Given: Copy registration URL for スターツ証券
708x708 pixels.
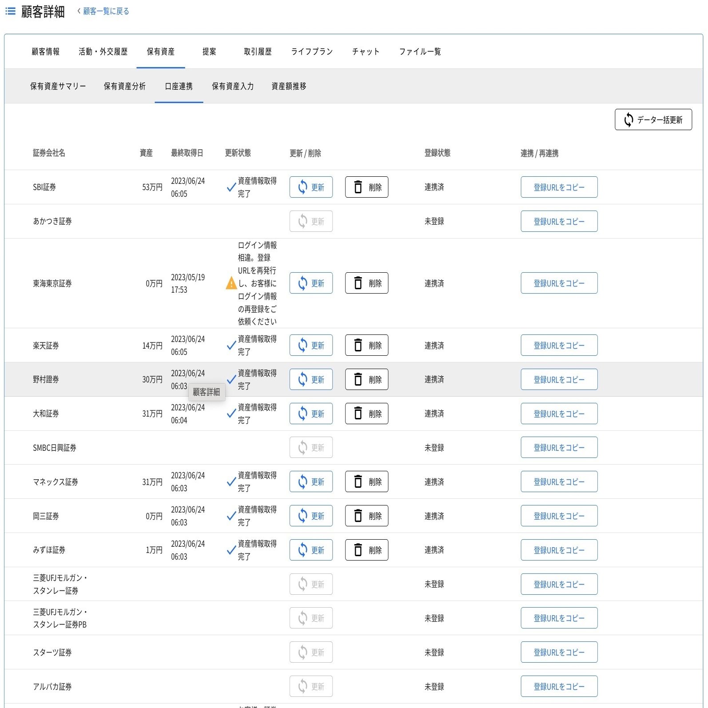Looking at the screenshot, I should 559,652.
